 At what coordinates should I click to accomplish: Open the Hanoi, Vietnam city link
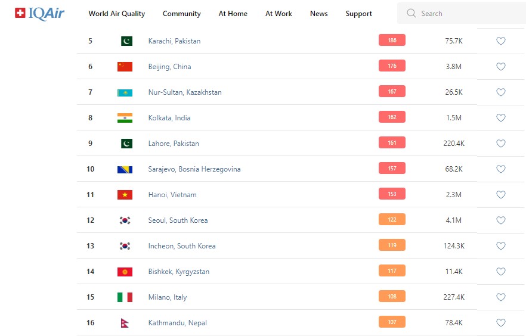[x=172, y=195]
